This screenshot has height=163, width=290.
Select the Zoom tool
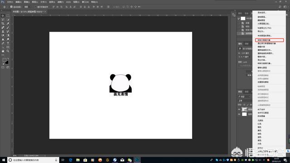coord(8,51)
